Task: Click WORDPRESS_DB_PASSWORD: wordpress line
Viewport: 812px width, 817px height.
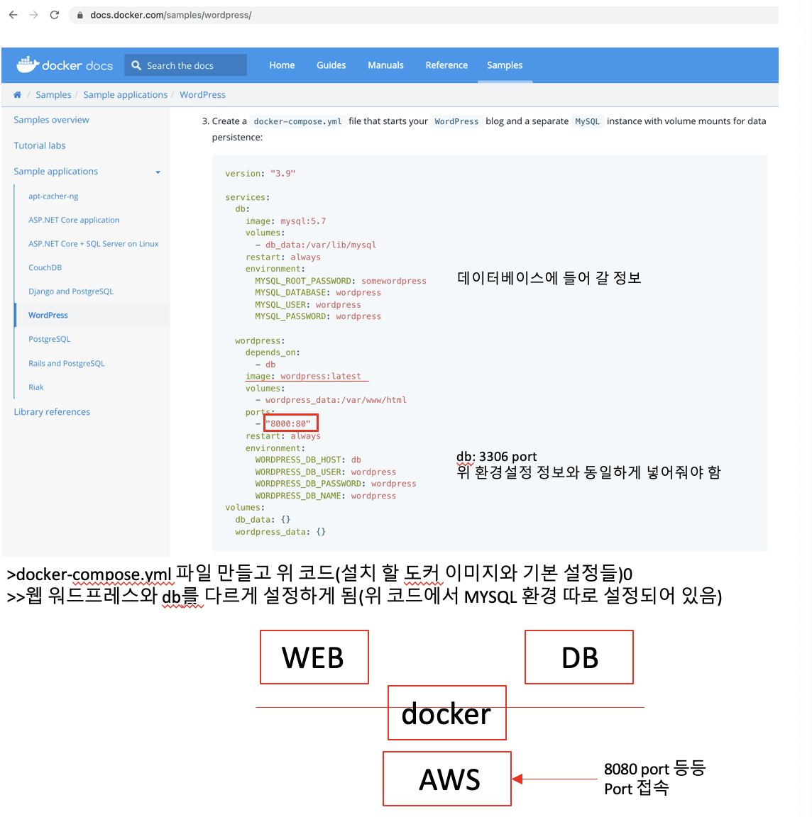Action: pos(335,484)
